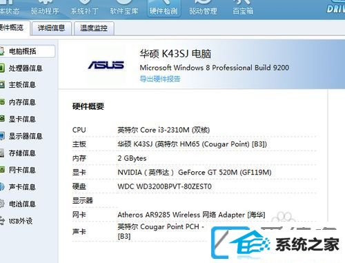Click the 处理器信息 chip icon

pyautogui.click(x=2, y=68)
